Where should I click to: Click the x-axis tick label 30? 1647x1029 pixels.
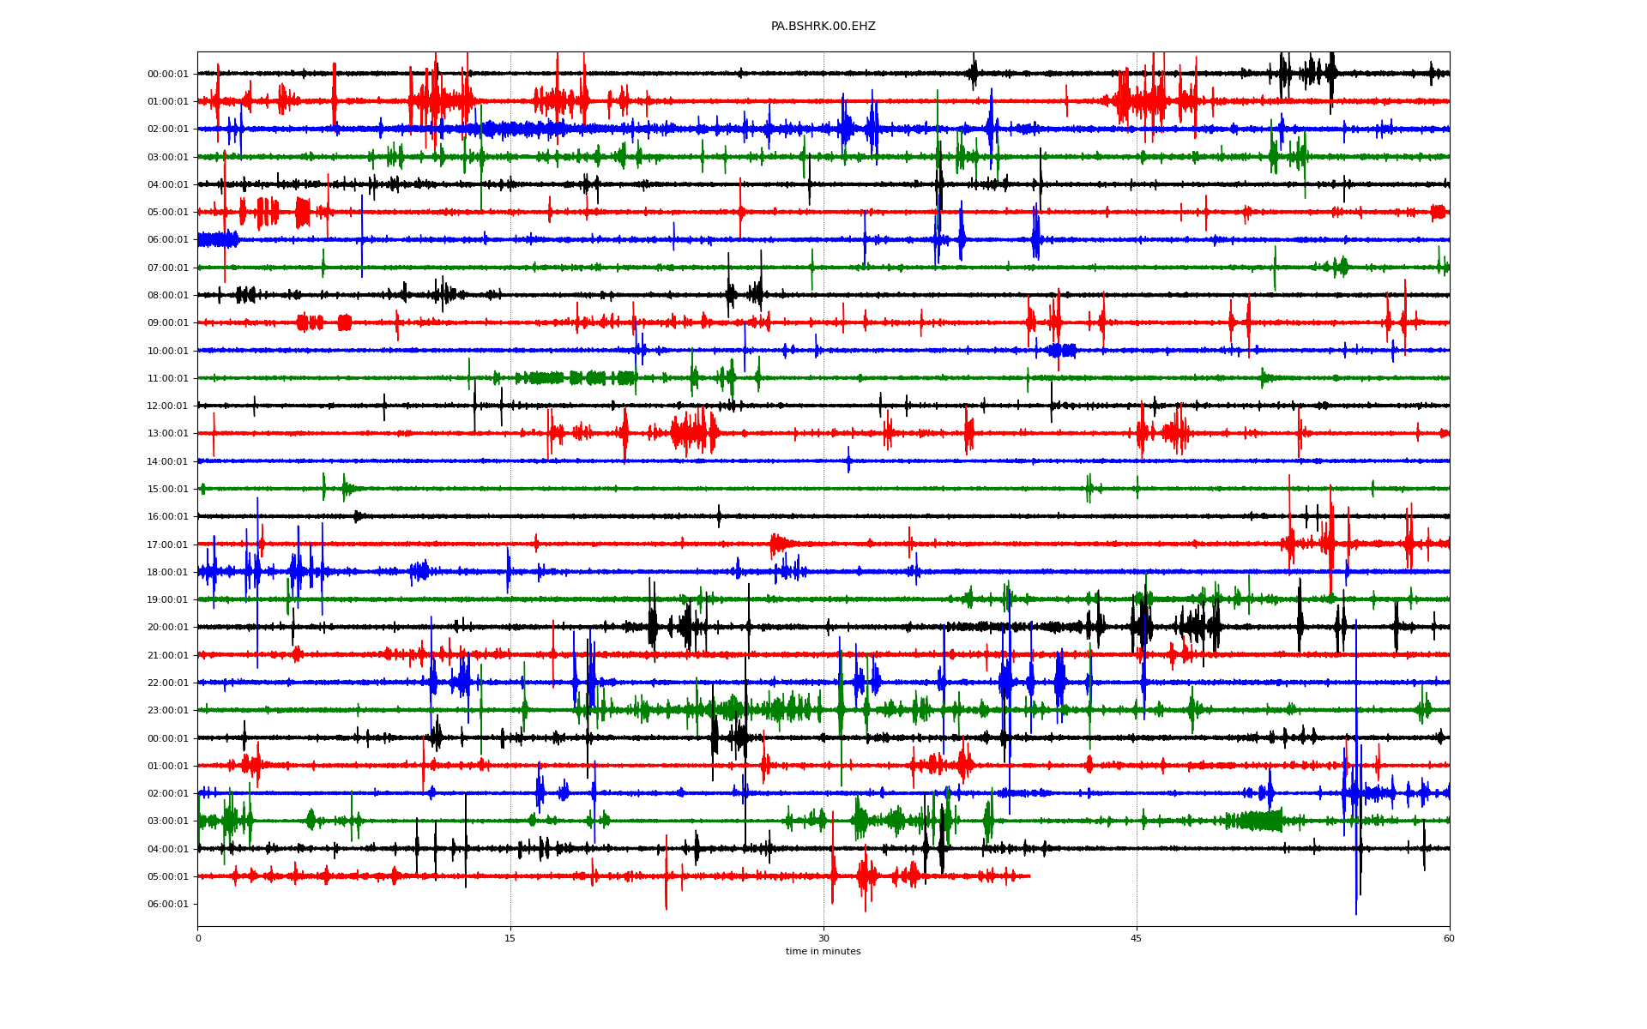[823, 938]
